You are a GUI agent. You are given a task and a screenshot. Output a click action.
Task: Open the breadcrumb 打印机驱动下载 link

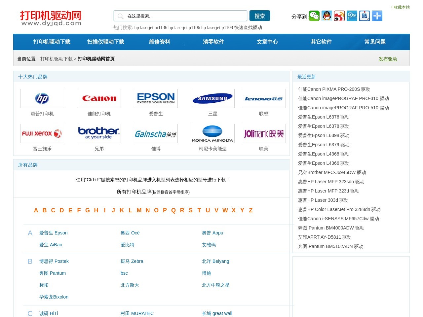[x=57, y=59]
